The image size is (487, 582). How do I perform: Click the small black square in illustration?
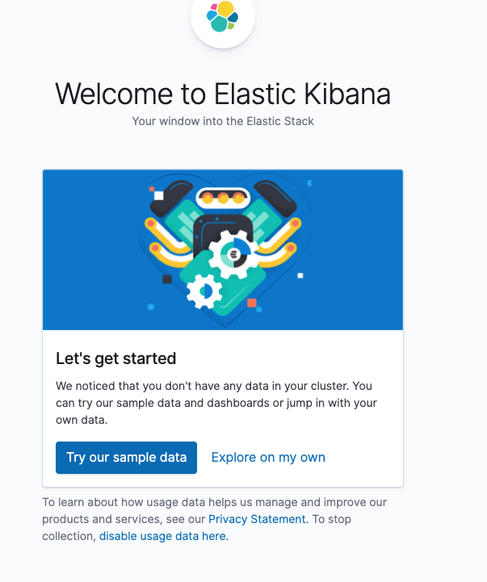click(167, 279)
